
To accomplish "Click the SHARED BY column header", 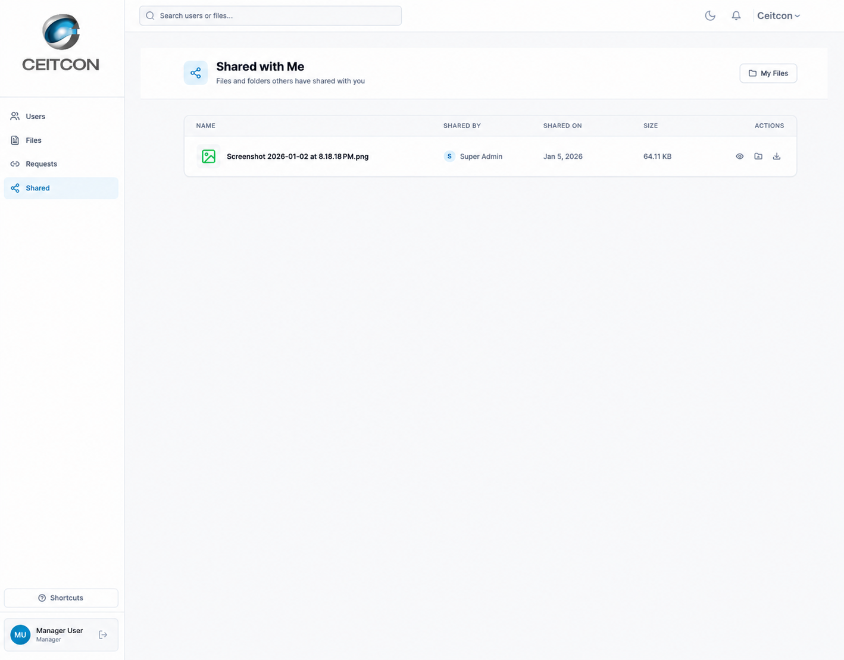I will point(462,126).
